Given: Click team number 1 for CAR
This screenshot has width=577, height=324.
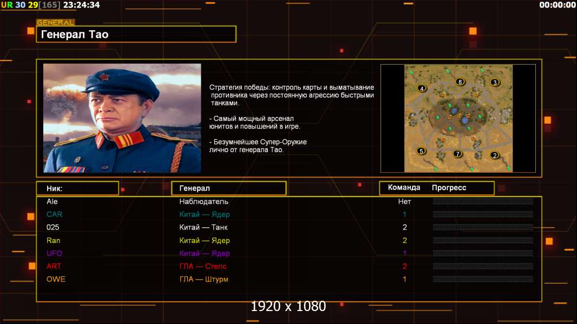Looking at the screenshot, I should 404,214.
